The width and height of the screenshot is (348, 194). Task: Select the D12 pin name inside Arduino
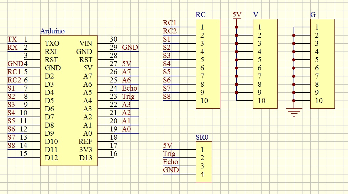51,158
